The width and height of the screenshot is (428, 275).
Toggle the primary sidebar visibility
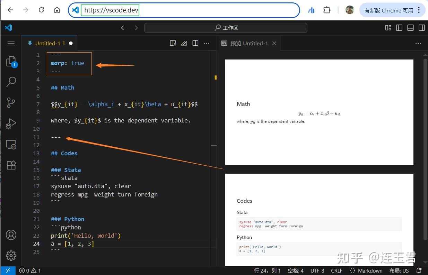pyautogui.click(x=399, y=28)
